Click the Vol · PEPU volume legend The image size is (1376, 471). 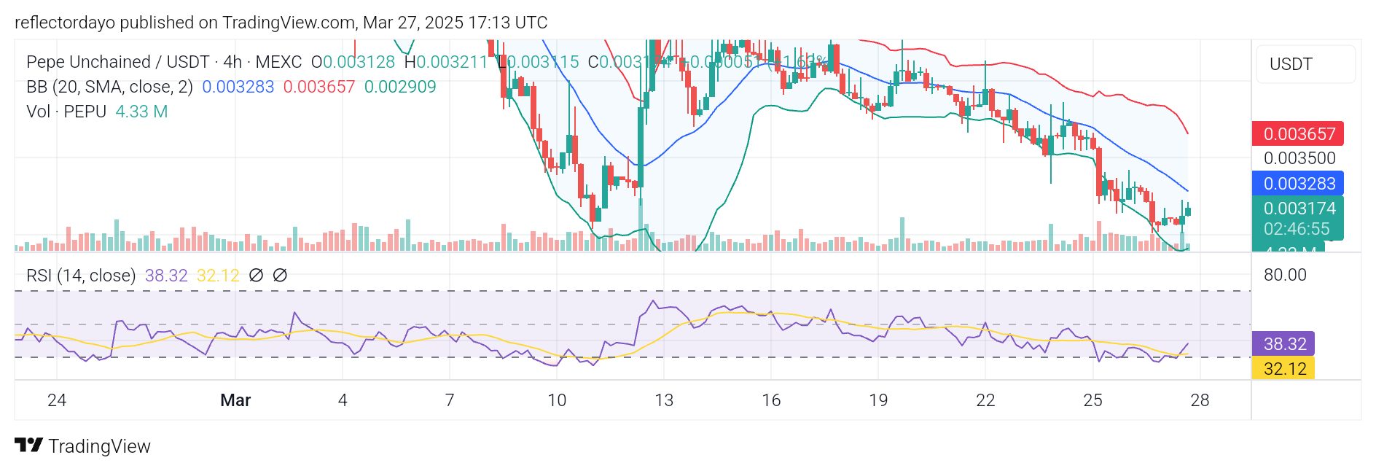pos(66,112)
